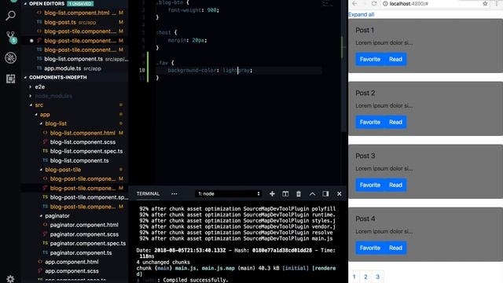Open terminal panel more actions ellipsis

(174, 194)
